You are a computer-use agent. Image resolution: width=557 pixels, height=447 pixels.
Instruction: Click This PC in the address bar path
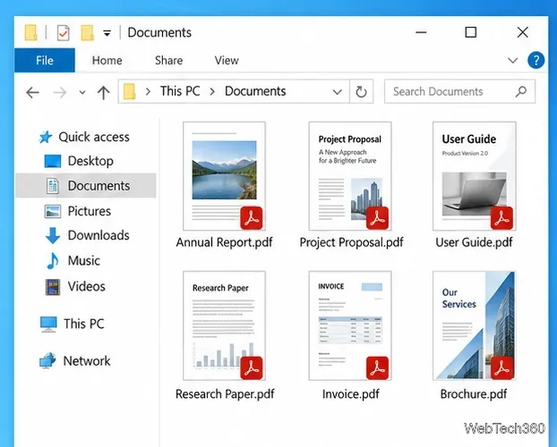coord(180,91)
